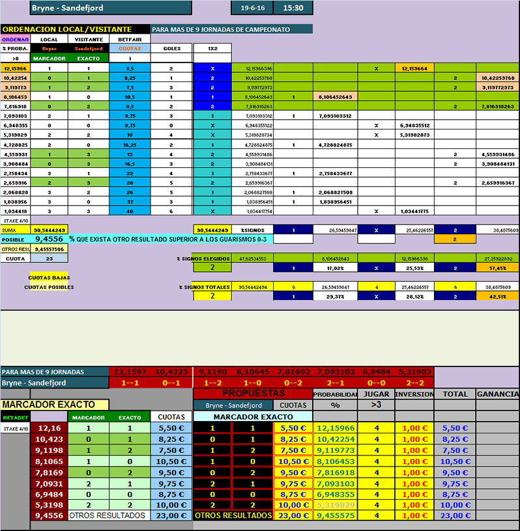This screenshot has width=520, height=531.
Task: Click the % SIGNOS TOTALES label
Action: point(205,287)
